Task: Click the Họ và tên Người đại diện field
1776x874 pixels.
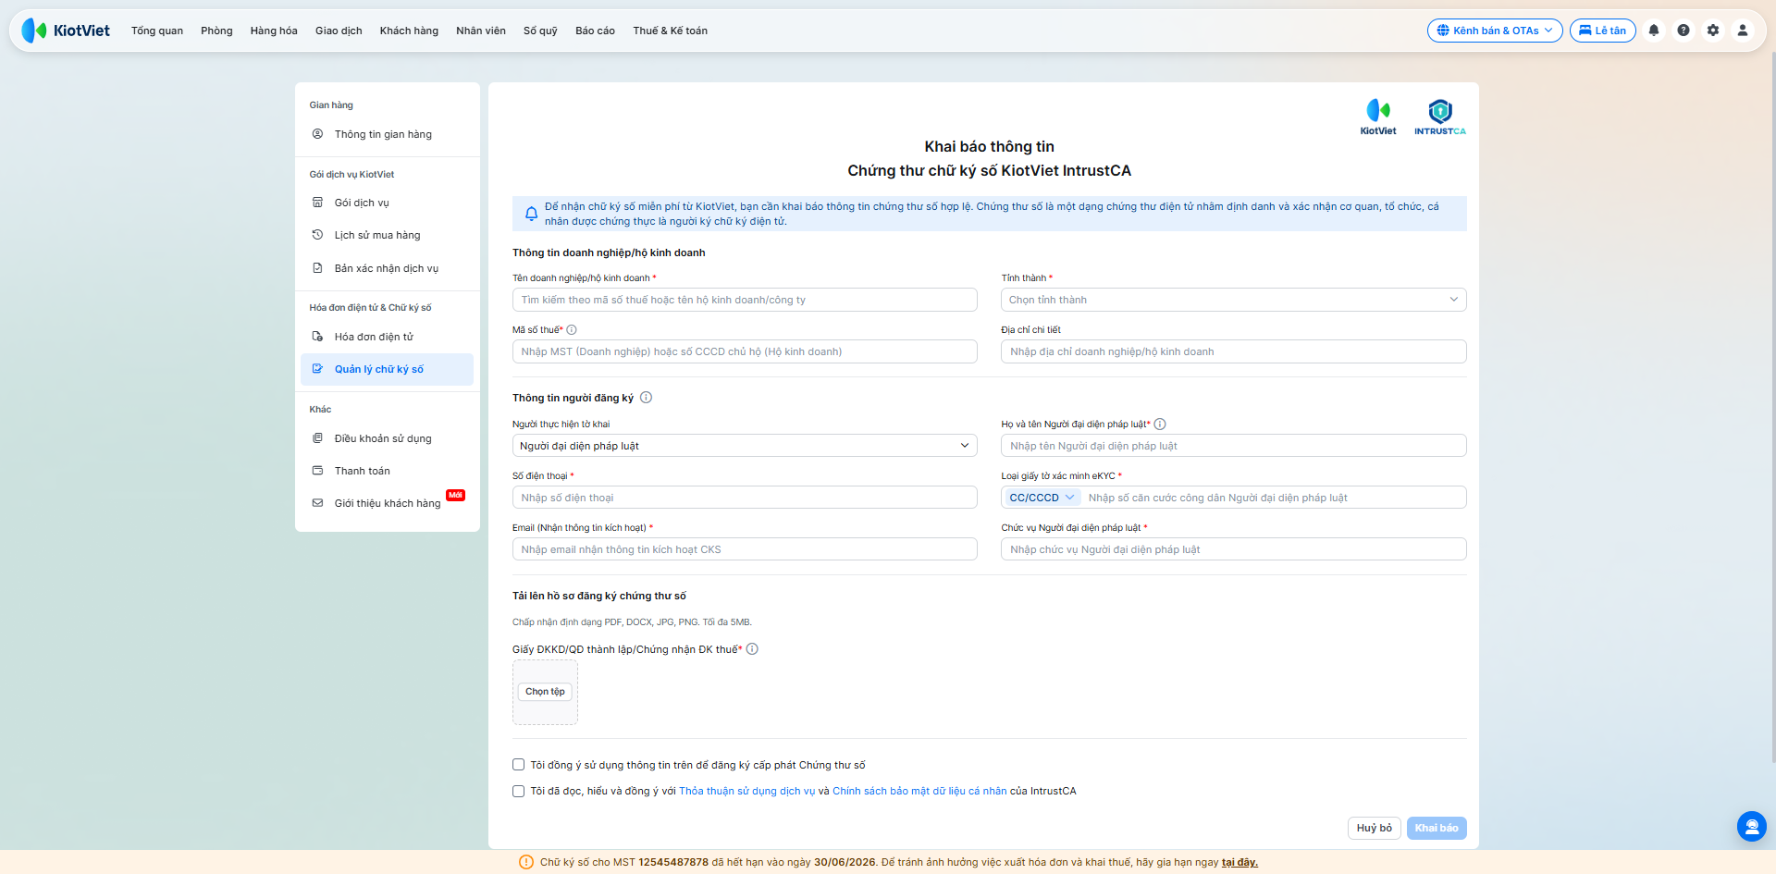Action: tap(1234, 446)
